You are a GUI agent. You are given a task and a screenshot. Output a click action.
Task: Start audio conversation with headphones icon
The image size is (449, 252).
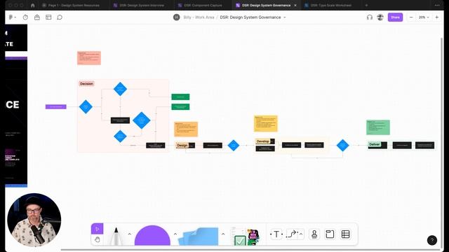coord(370,17)
